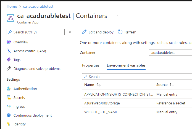Click the Continuous deployment cube icon
This screenshot has height=129, width=192.
click(9, 115)
